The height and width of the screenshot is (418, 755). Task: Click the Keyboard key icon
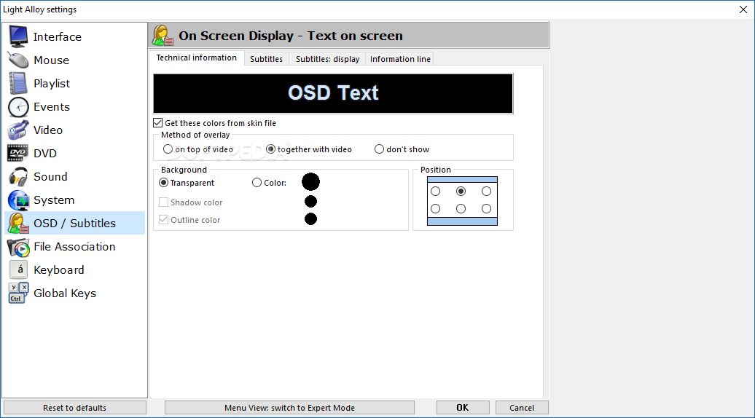click(x=19, y=270)
